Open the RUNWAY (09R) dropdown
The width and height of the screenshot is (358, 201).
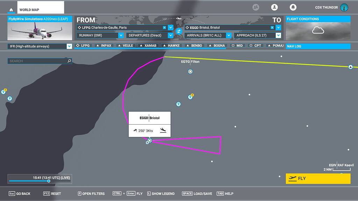[x=101, y=35]
